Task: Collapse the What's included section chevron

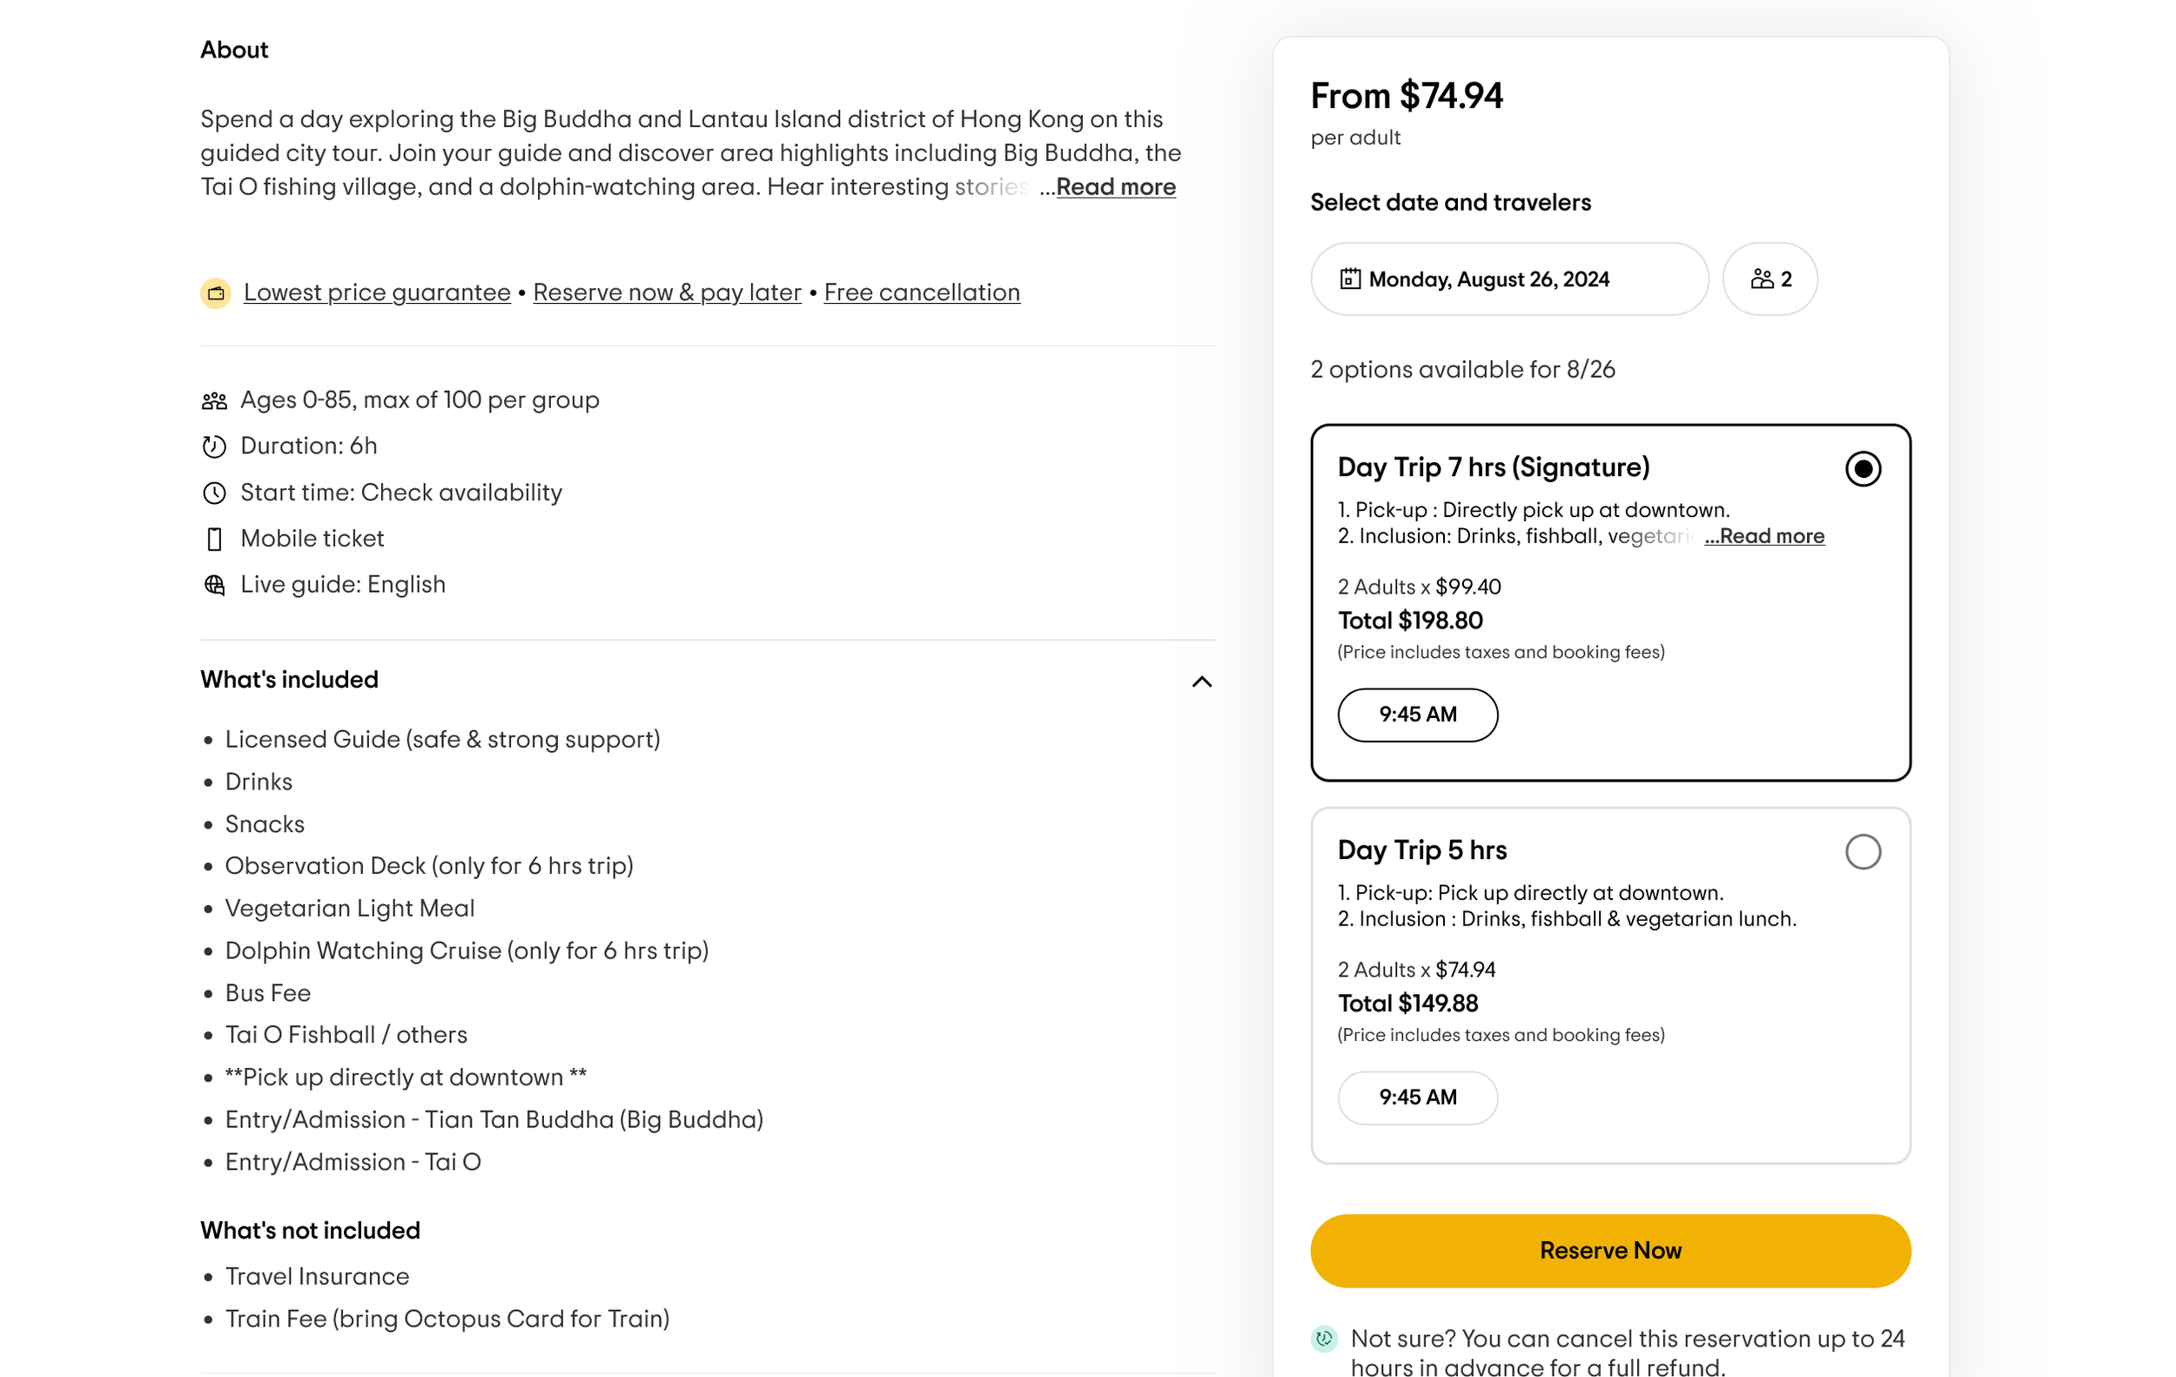Action: click(1201, 682)
